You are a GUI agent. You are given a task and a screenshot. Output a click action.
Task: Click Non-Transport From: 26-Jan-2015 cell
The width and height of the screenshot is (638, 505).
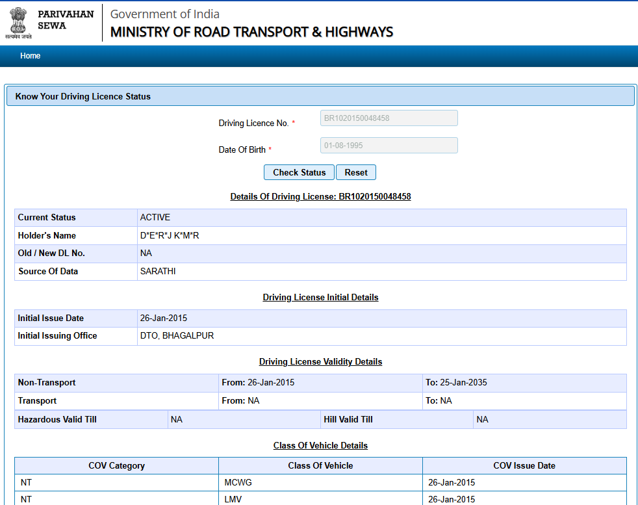(x=320, y=383)
